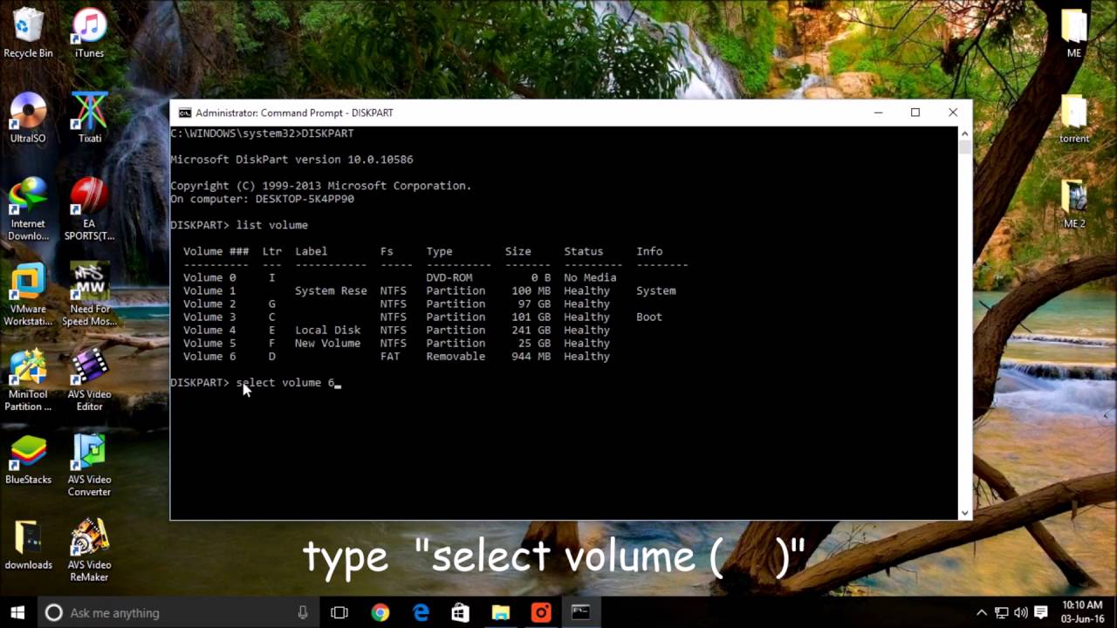Screen dimensions: 1117x628
Task: Open the Recycle Bin desktop icon
Action: (x=28, y=33)
